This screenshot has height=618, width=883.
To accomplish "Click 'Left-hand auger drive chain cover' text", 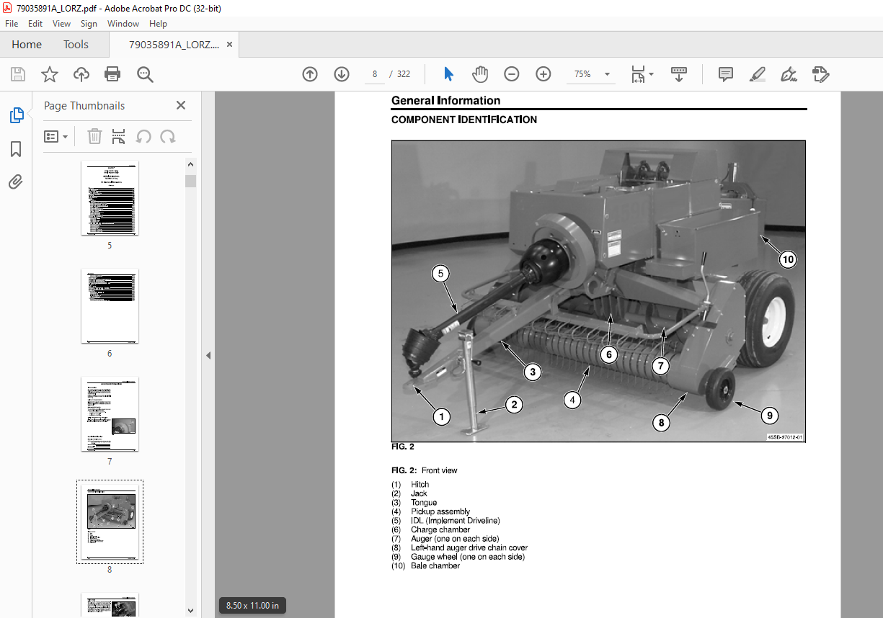I will coord(469,547).
